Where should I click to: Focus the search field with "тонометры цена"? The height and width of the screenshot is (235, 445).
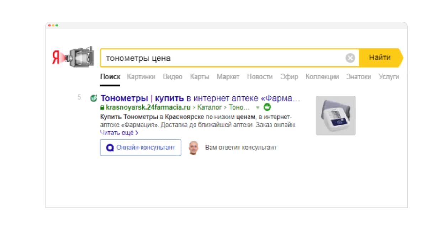[x=221, y=58]
